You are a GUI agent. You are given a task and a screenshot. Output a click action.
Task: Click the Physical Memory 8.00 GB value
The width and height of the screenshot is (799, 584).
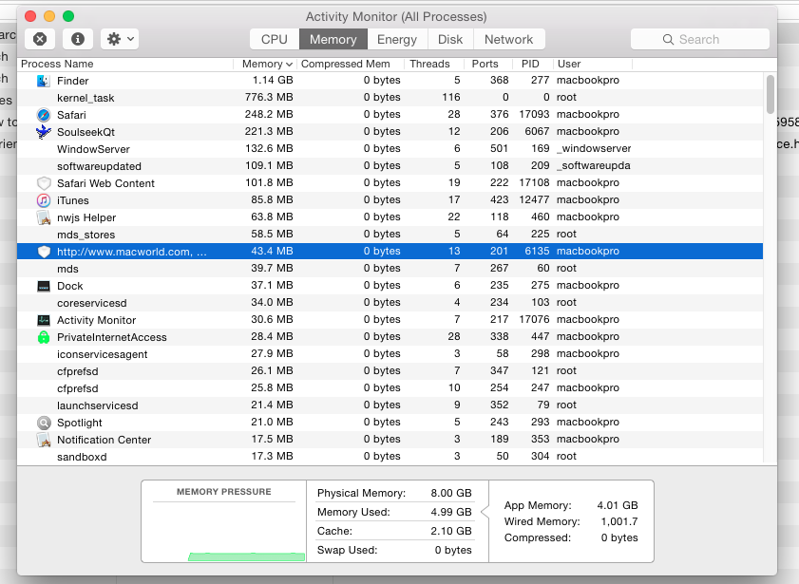(451, 493)
